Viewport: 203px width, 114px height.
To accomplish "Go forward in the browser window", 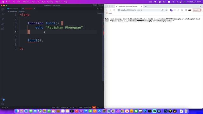I will coord(110,10).
